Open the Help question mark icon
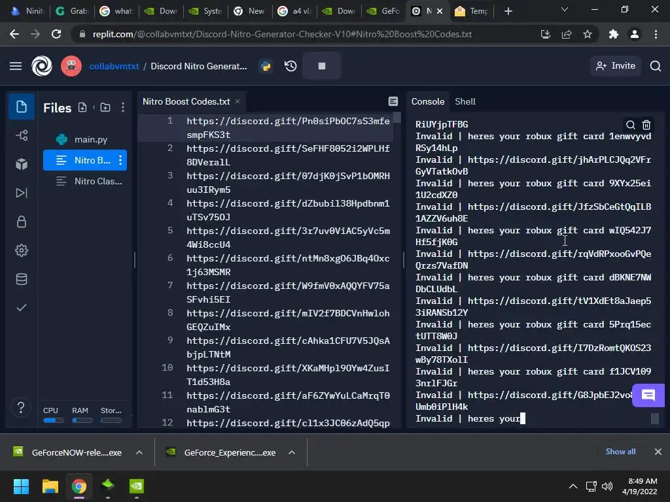 tap(20, 407)
